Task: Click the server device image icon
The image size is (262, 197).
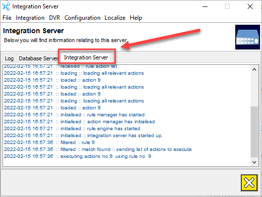Action: pos(248,37)
